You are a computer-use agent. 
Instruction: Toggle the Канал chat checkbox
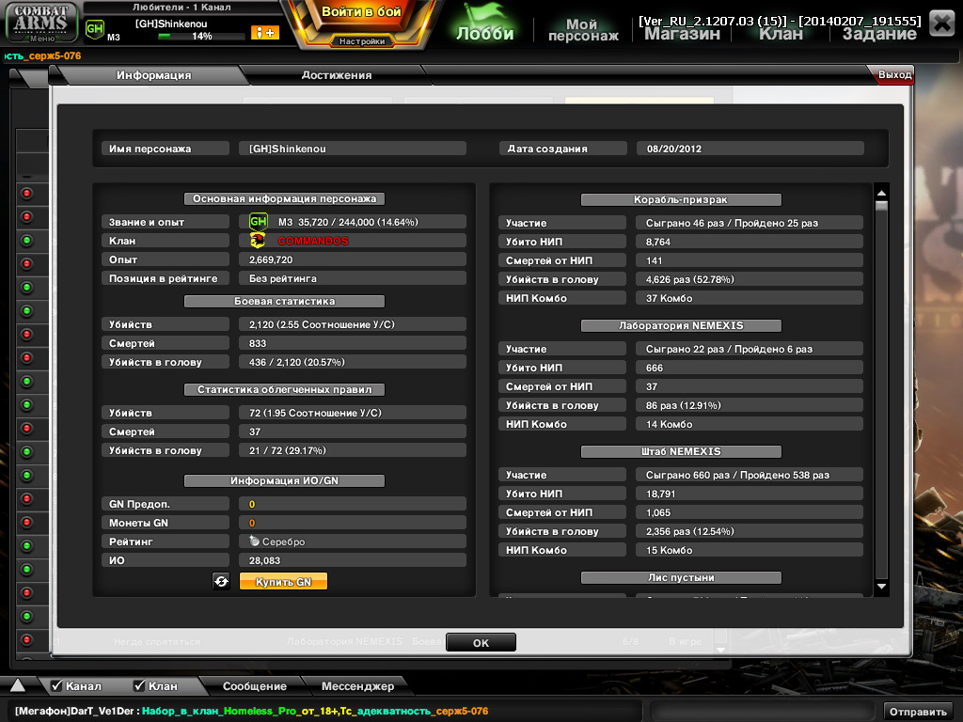pyautogui.click(x=56, y=685)
